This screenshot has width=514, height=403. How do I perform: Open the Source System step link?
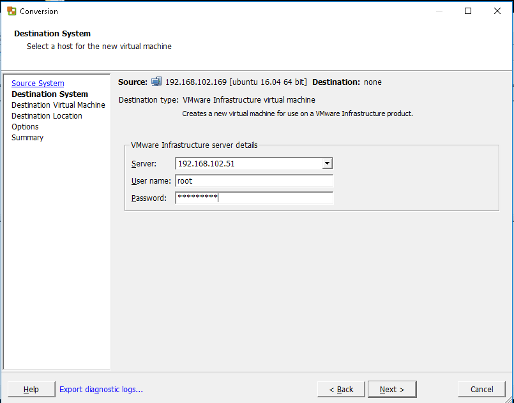coord(38,83)
